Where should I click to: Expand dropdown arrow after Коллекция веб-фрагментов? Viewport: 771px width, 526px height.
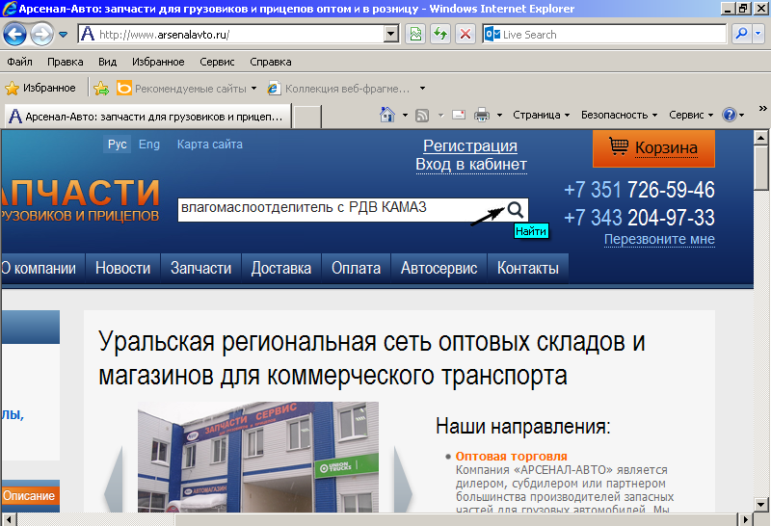pyautogui.click(x=422, y=89)
